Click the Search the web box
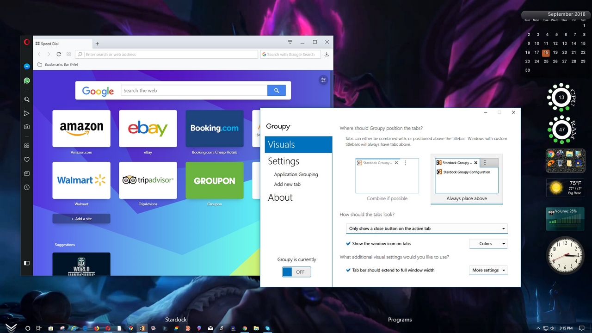 [194, 91]
